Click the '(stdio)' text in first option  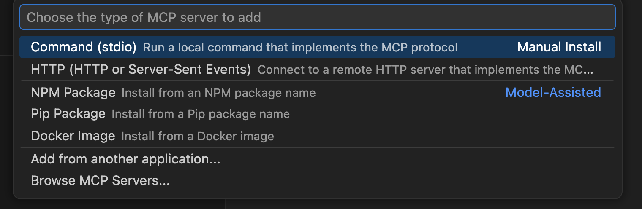click(x=117, y=47)
